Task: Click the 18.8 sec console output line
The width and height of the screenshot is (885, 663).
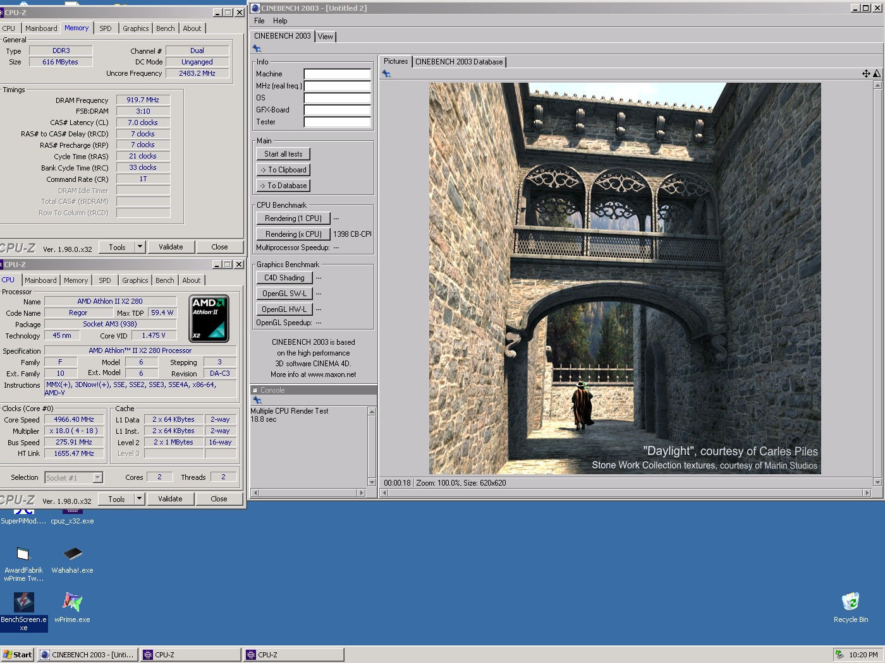Action: tap(264, 419)
